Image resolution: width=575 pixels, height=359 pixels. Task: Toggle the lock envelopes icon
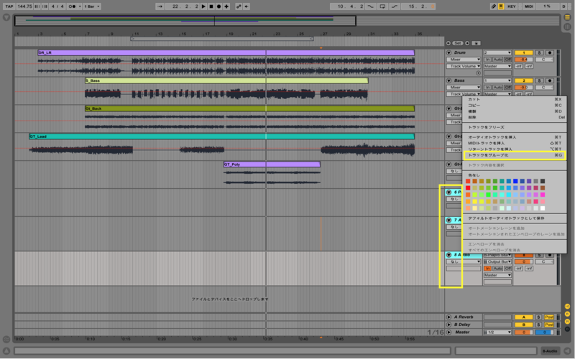click(x=476, y=43)
